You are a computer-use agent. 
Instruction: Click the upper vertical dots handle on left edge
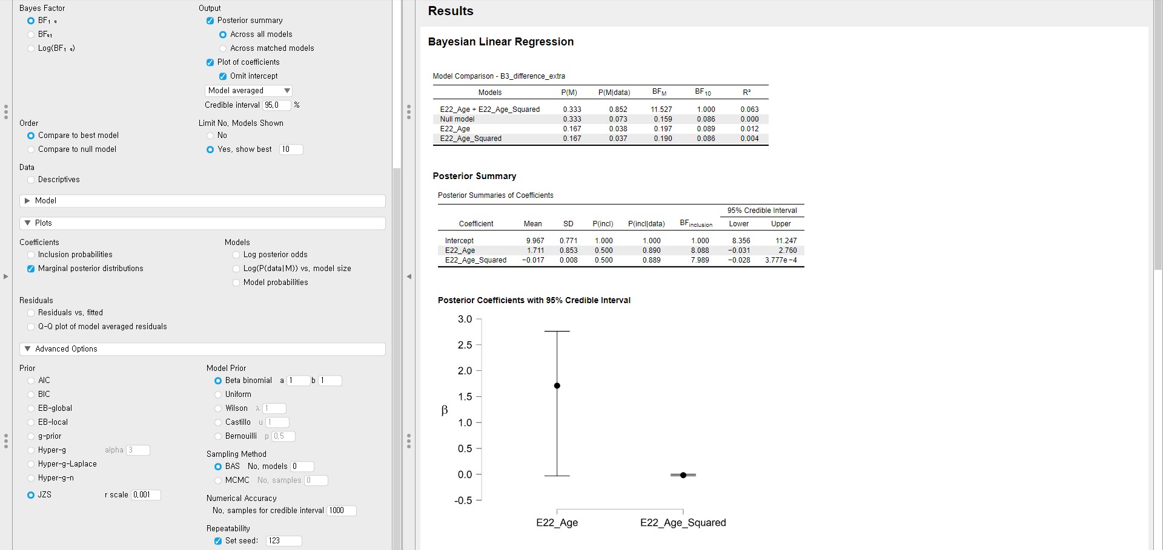pos(5,112)
